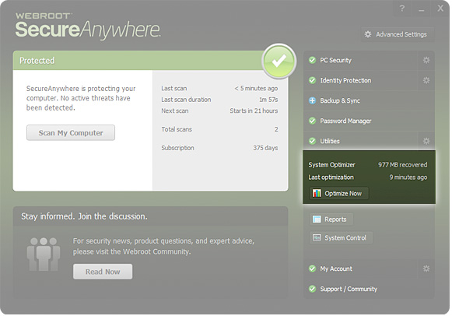Click the community people icon
This screenshot has width=452, height=316.
point(44,254)
